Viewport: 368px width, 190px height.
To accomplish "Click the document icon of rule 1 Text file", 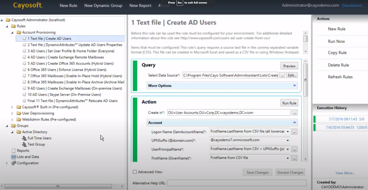I will click(x=25, y=38).
